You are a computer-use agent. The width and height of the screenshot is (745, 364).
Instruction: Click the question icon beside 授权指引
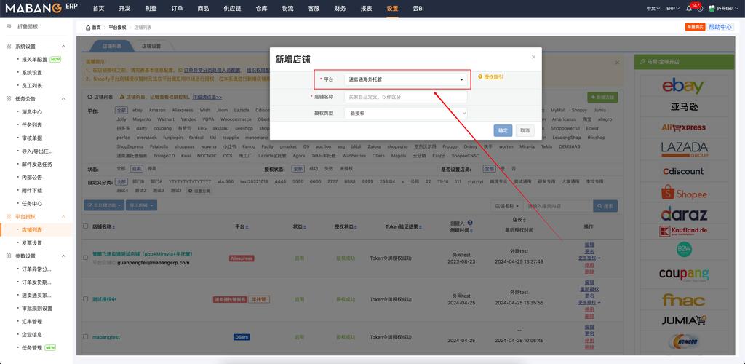[x=480, y=76]
